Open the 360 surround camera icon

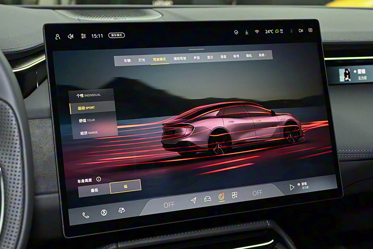click(x=122, y=210)
